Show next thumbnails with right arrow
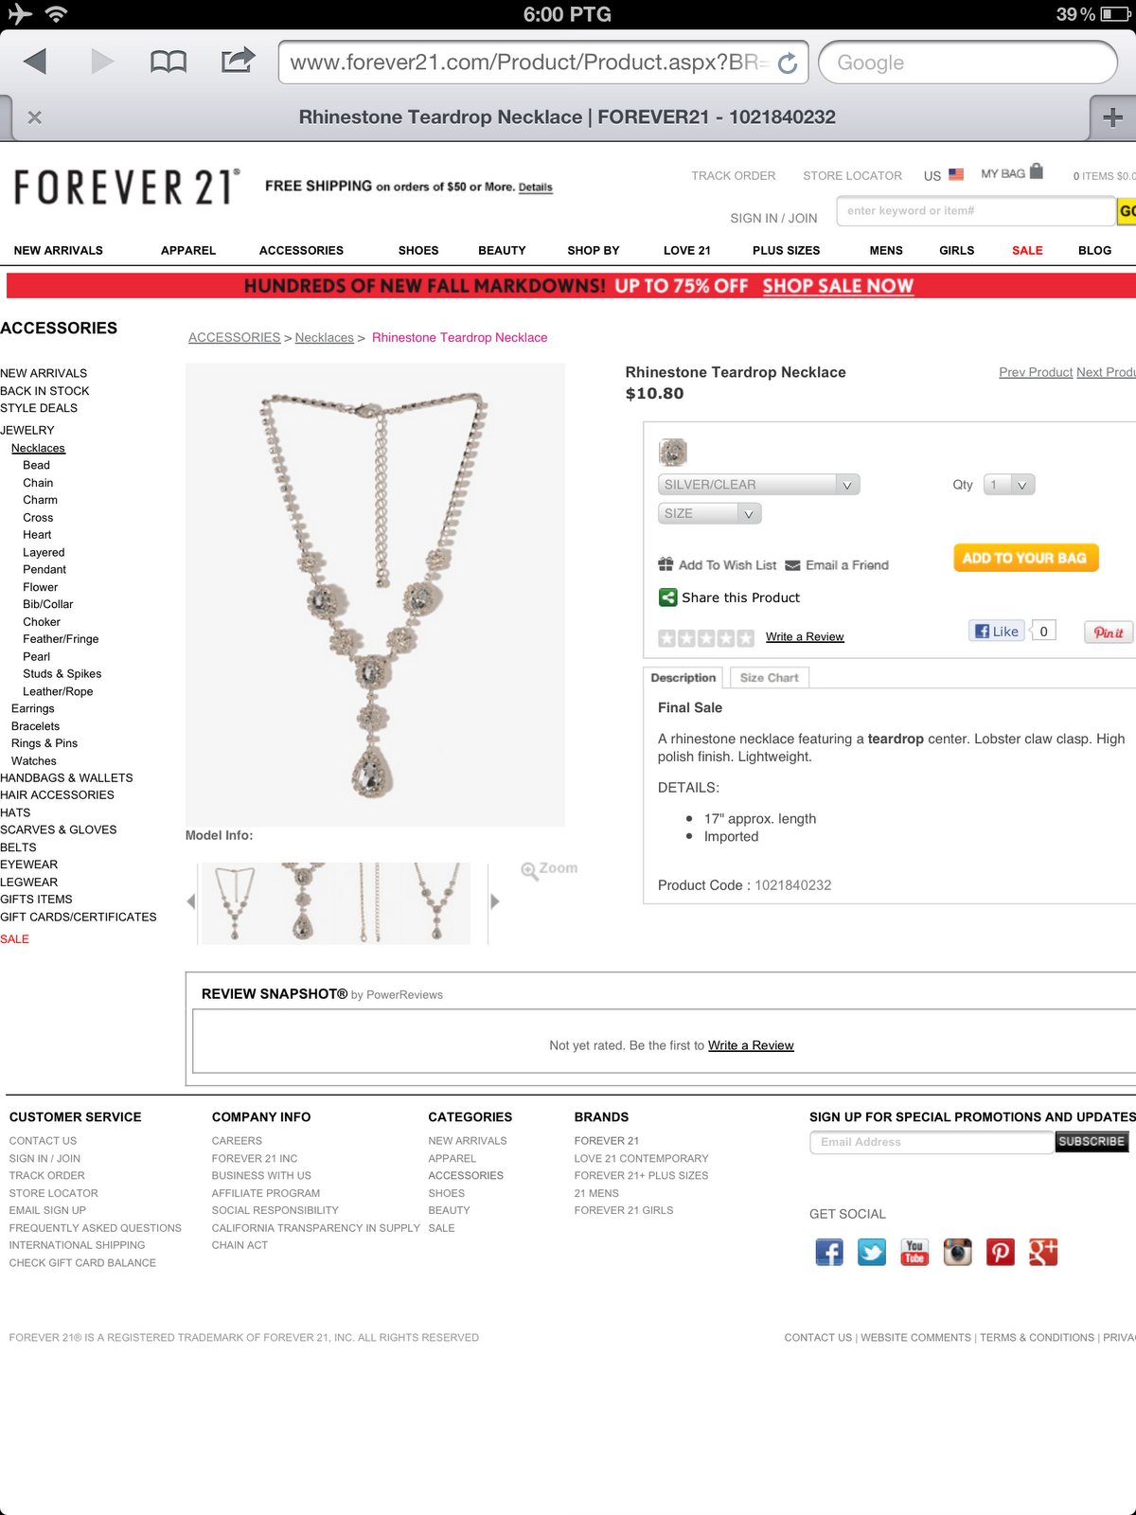This screenshot has width=1136, height=1515. pos(494,901)
